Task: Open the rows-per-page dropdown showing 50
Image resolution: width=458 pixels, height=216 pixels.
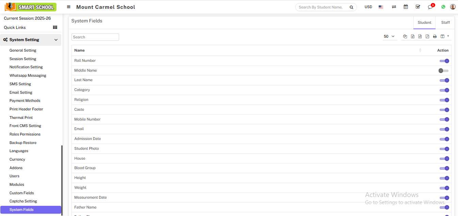Action: click(389, 36)
